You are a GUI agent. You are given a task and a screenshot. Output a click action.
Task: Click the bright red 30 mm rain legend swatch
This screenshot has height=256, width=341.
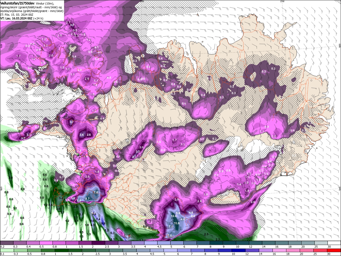[334, 250]
